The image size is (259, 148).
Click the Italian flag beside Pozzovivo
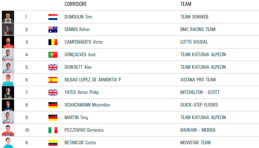pyautogui.click(x=53, y=130)
